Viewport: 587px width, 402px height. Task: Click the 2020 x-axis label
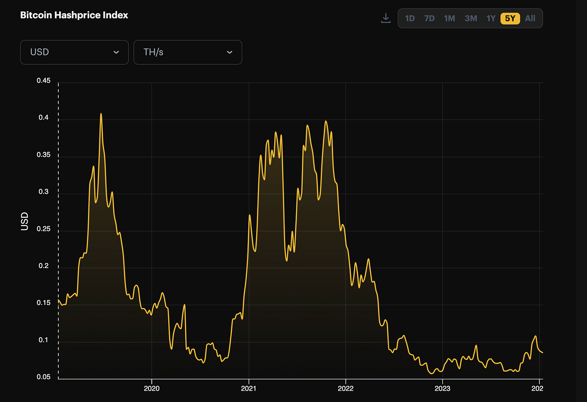(x=152, y=389)
